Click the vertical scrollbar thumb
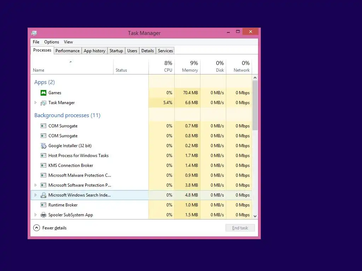362x271 pixels. click(x=255, y=105)
